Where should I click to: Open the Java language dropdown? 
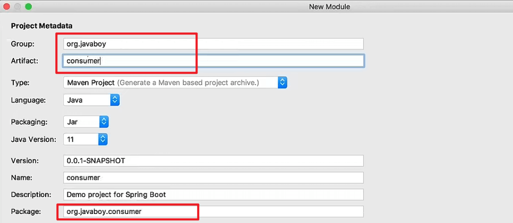(91, 100)
